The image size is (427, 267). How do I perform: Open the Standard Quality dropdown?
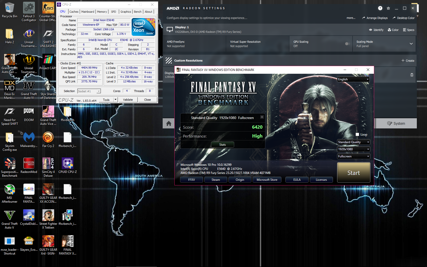click(x=353, y=142)
